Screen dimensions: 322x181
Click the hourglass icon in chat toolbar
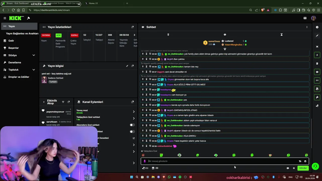[281, 34]
